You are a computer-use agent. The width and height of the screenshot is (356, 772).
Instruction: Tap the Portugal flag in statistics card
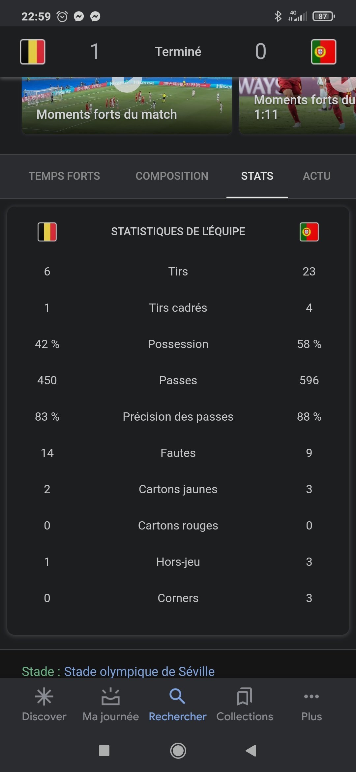[x=309, y=232]
